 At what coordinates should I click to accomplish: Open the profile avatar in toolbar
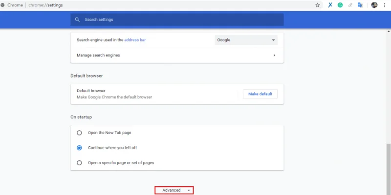(x=374, y=5)
